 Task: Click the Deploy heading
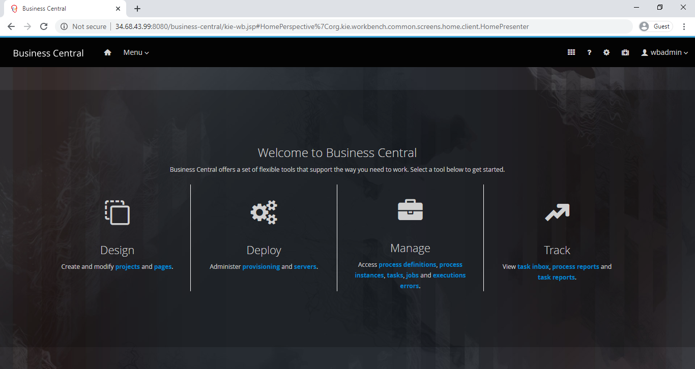[264, 250]
